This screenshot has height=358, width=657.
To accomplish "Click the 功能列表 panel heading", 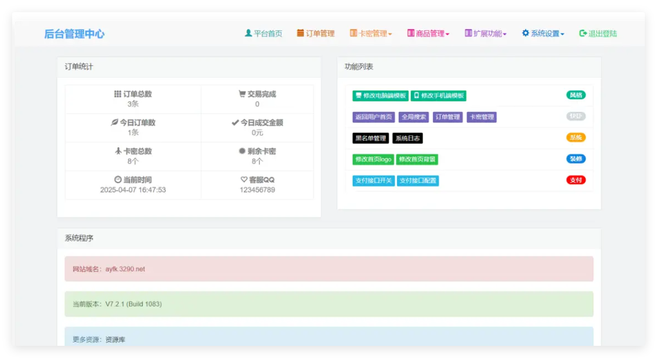I will pos(359,67).
